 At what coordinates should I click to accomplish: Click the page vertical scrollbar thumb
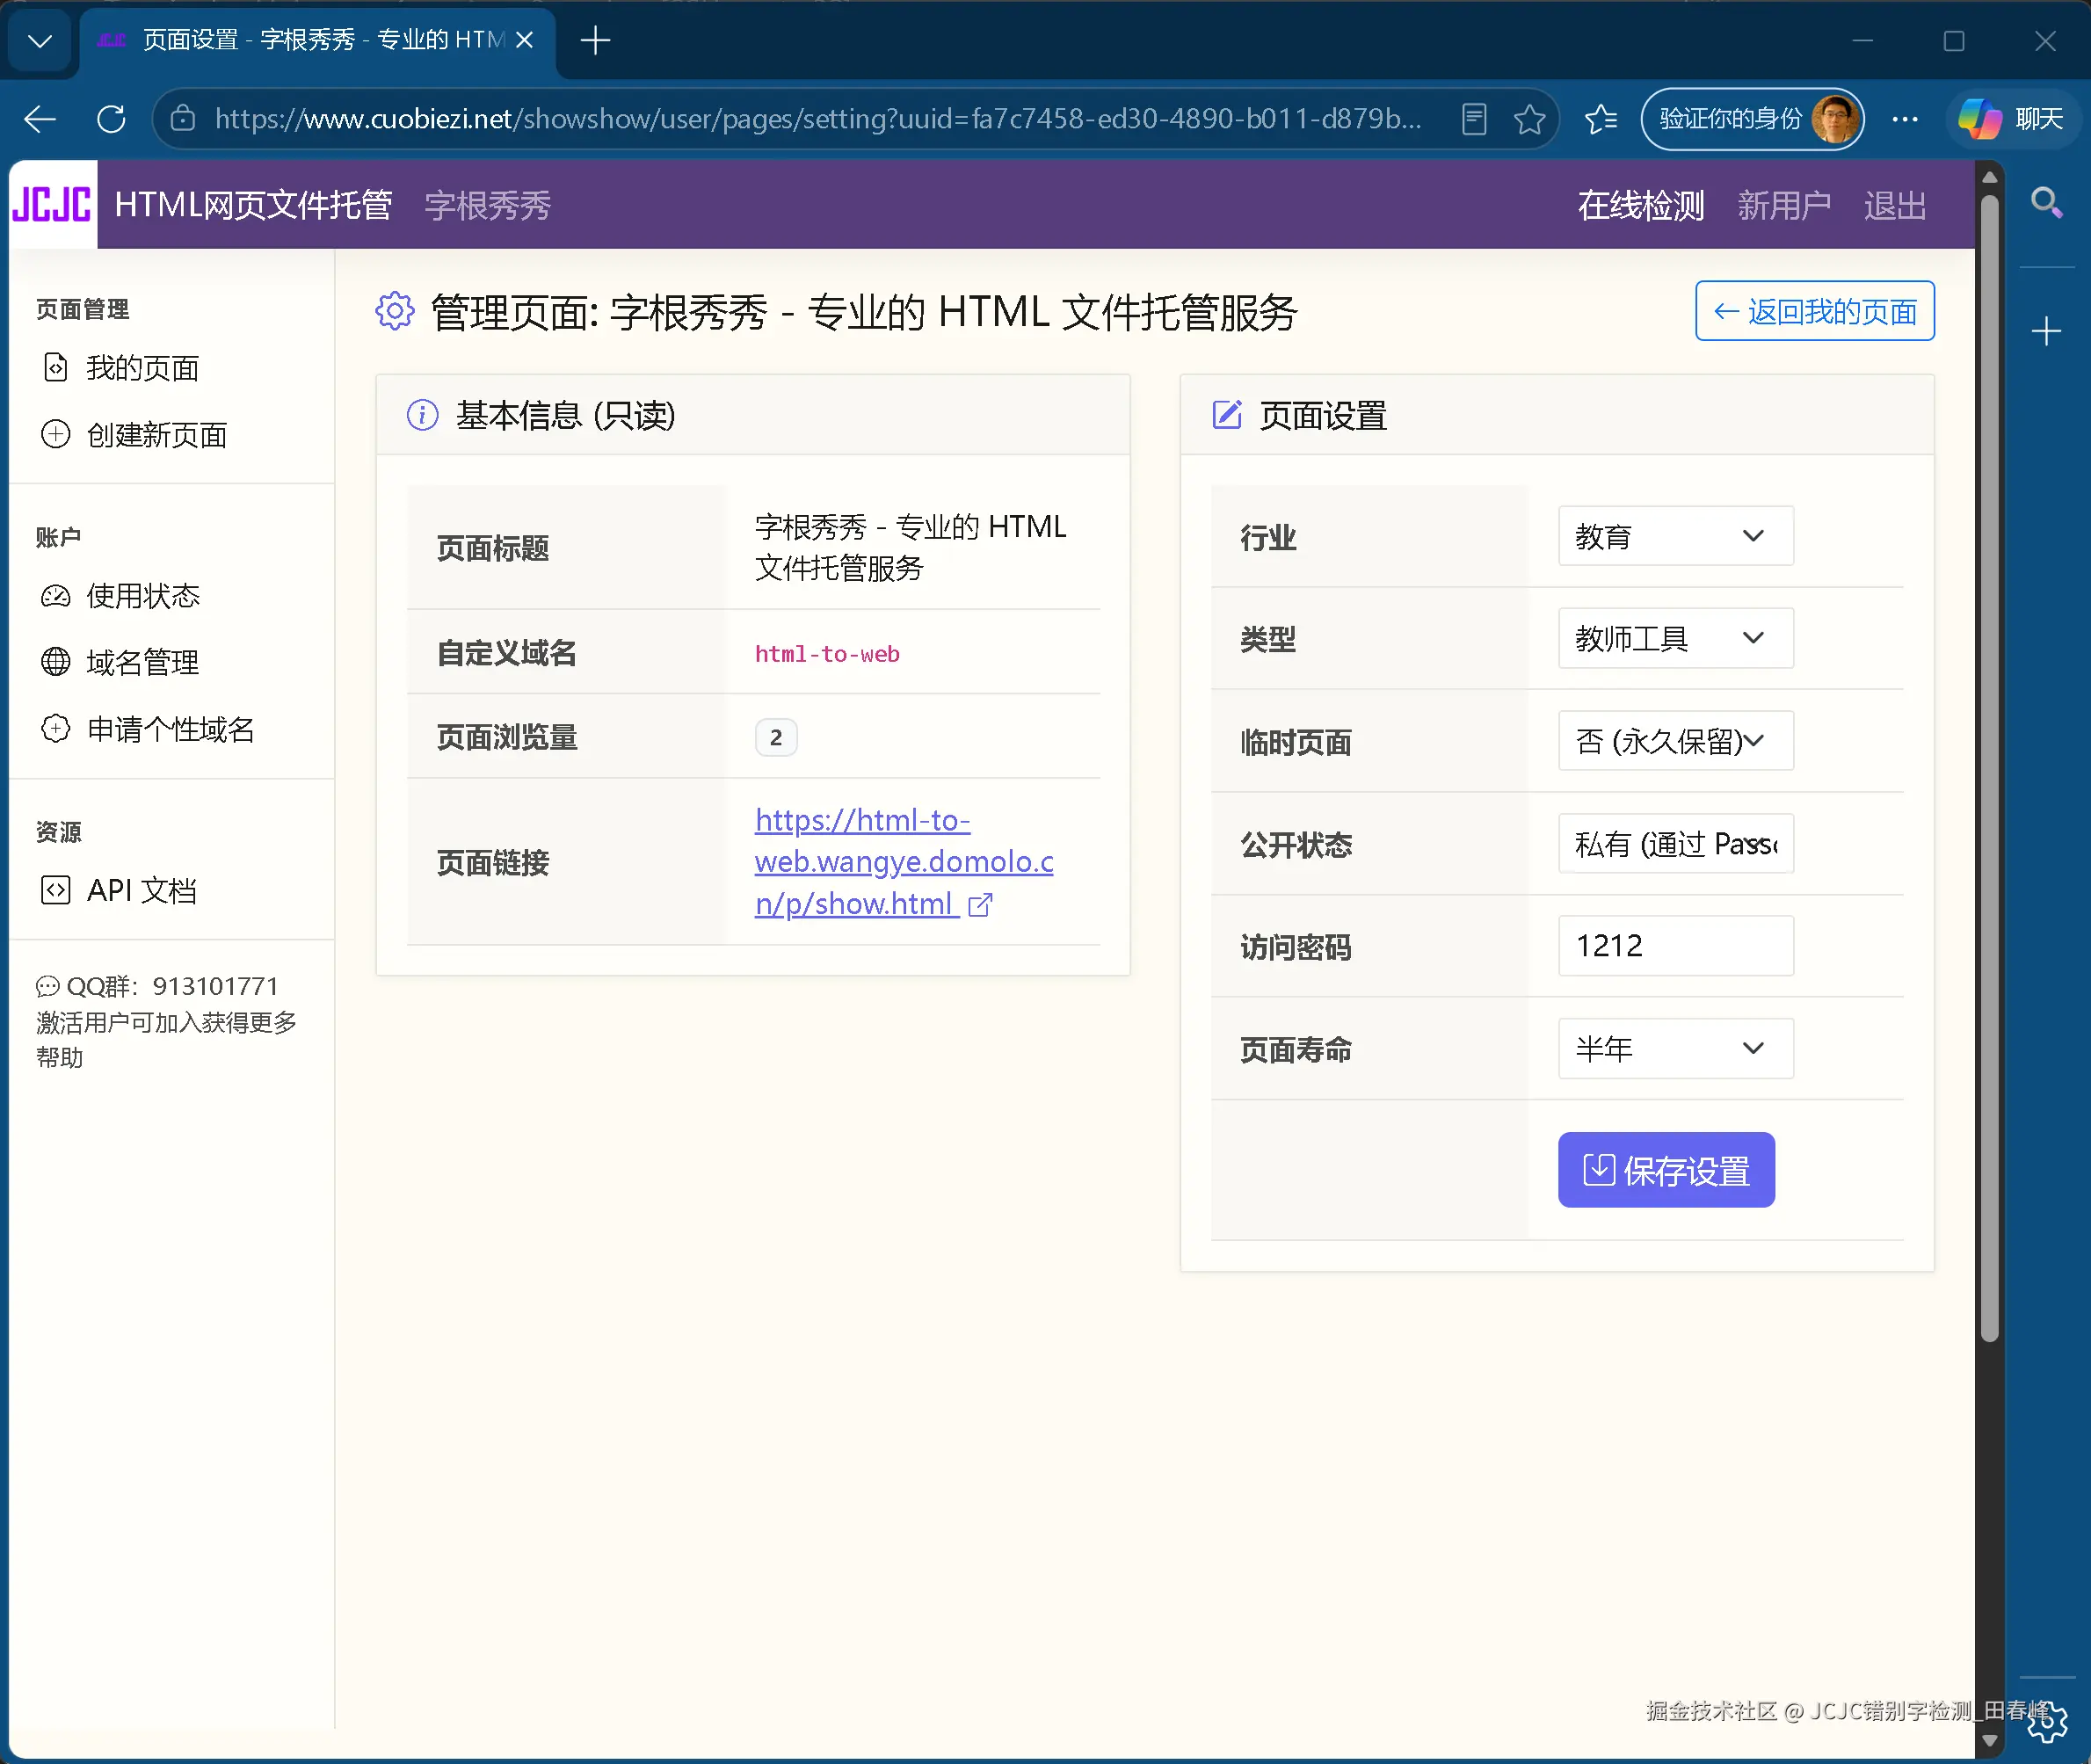click(1989, 768)
